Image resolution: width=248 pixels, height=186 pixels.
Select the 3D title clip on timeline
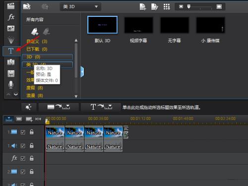pyautogui.click(x=126, y=133)
